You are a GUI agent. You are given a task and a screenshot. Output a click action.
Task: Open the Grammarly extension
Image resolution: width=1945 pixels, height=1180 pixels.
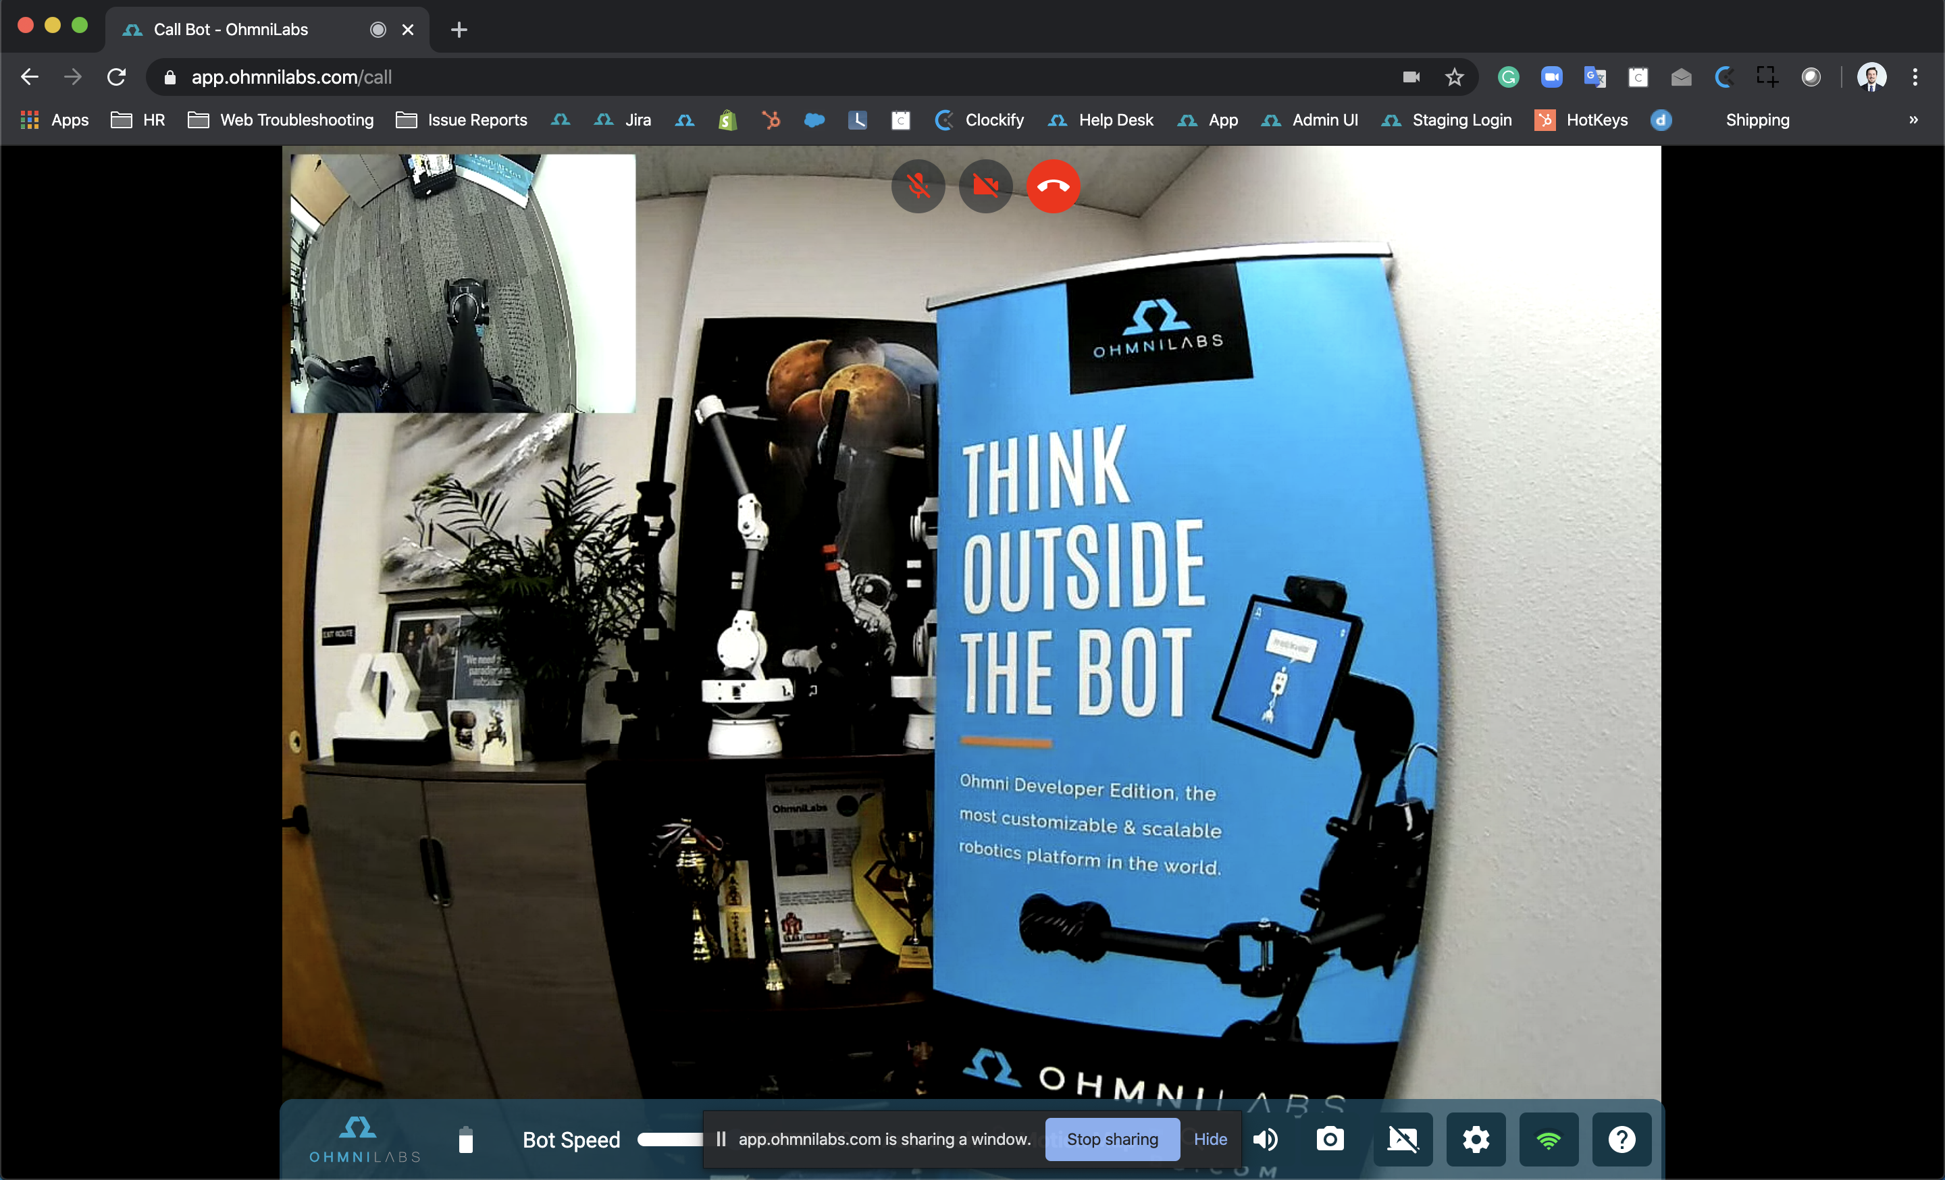click(1509, 76)
